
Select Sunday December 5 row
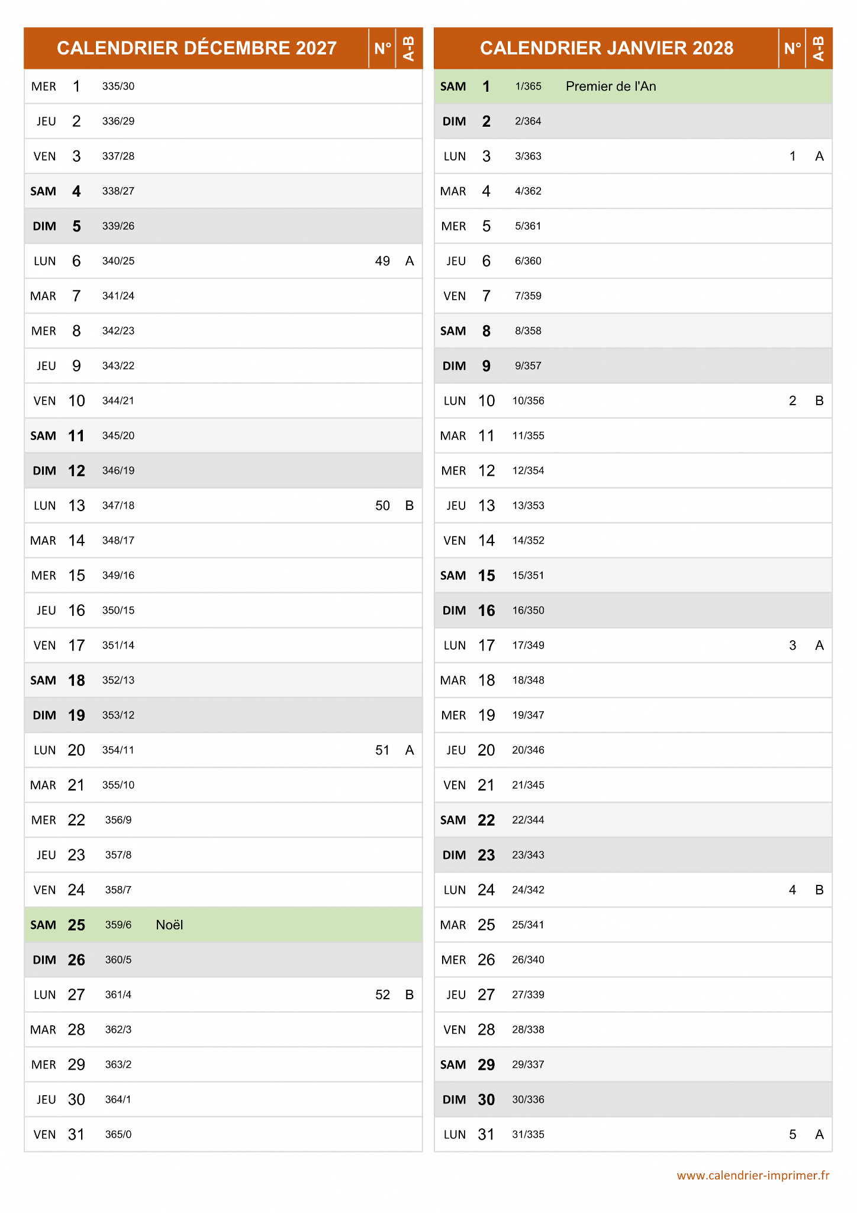[223, 226]
